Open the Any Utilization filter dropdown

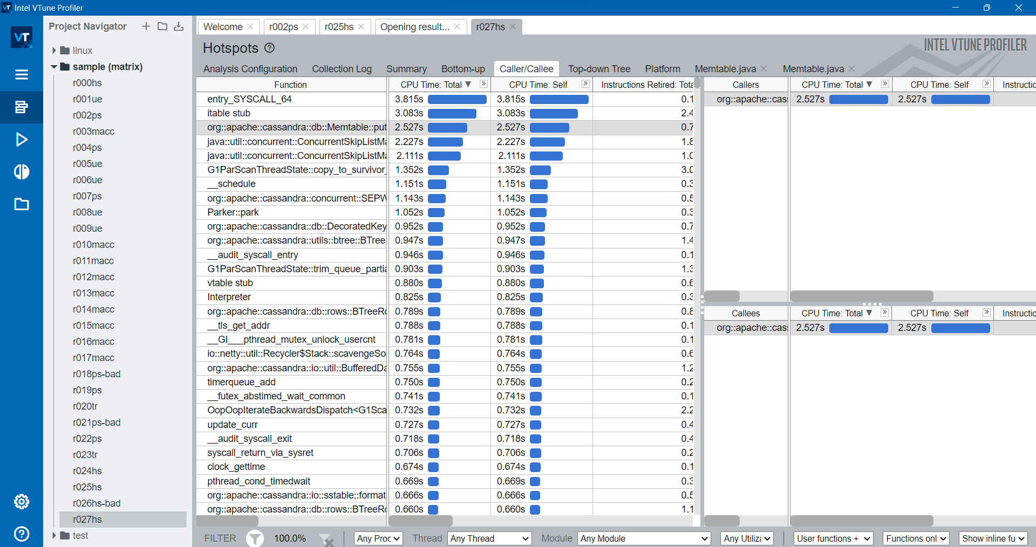click(747, 538)
